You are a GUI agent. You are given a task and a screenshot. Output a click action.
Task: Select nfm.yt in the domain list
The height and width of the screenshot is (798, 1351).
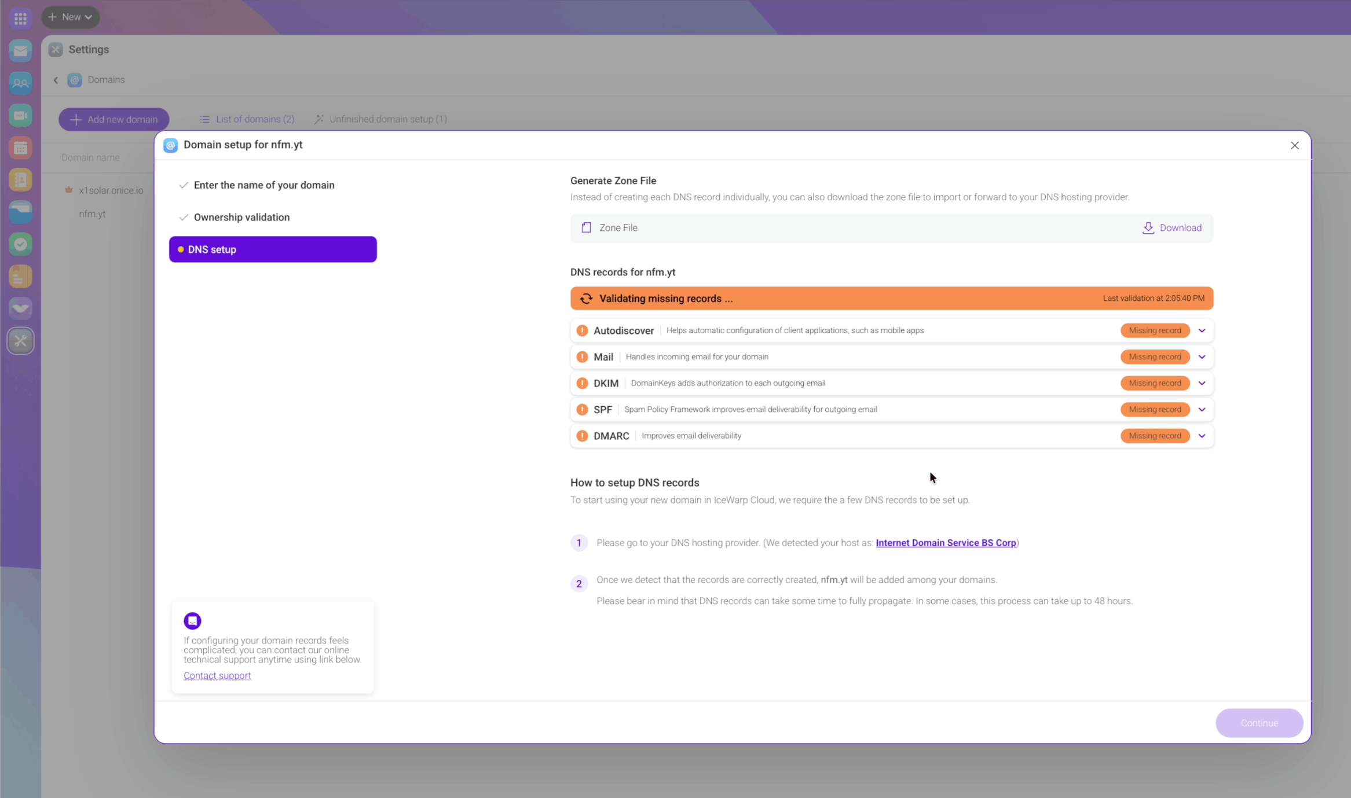click(x=92, y=214)
